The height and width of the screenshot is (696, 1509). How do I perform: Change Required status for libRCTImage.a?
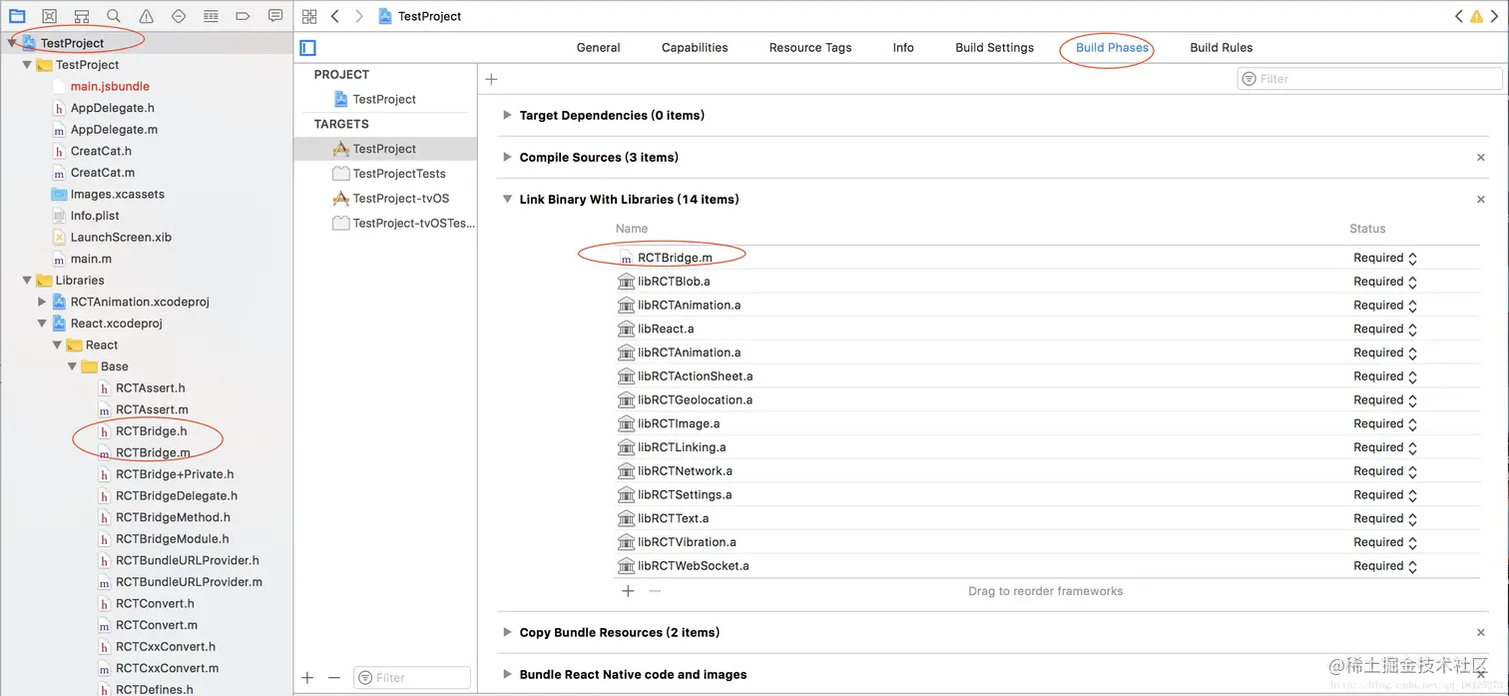pyautogui.click(x=1385, y=423)
